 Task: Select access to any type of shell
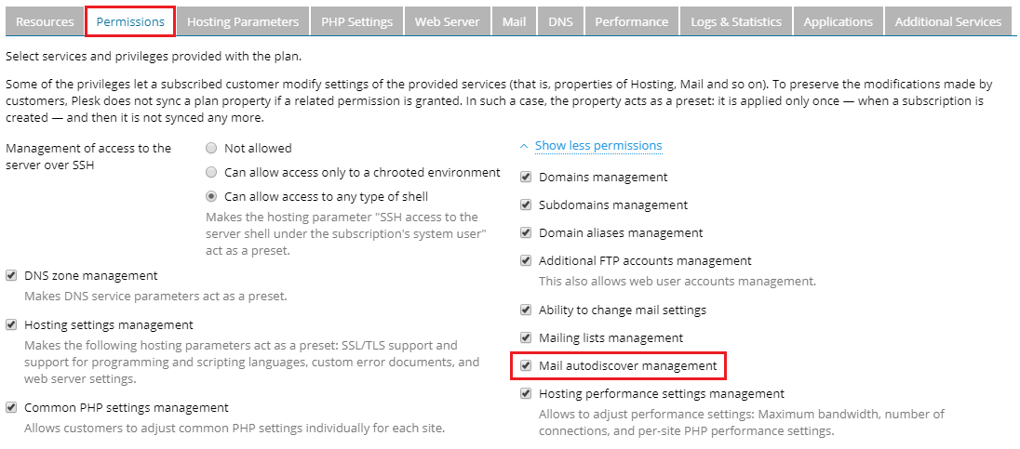[212, 197]
